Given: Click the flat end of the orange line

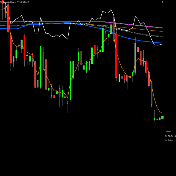Looking at the screenshot, I should (x=168, y=113).
